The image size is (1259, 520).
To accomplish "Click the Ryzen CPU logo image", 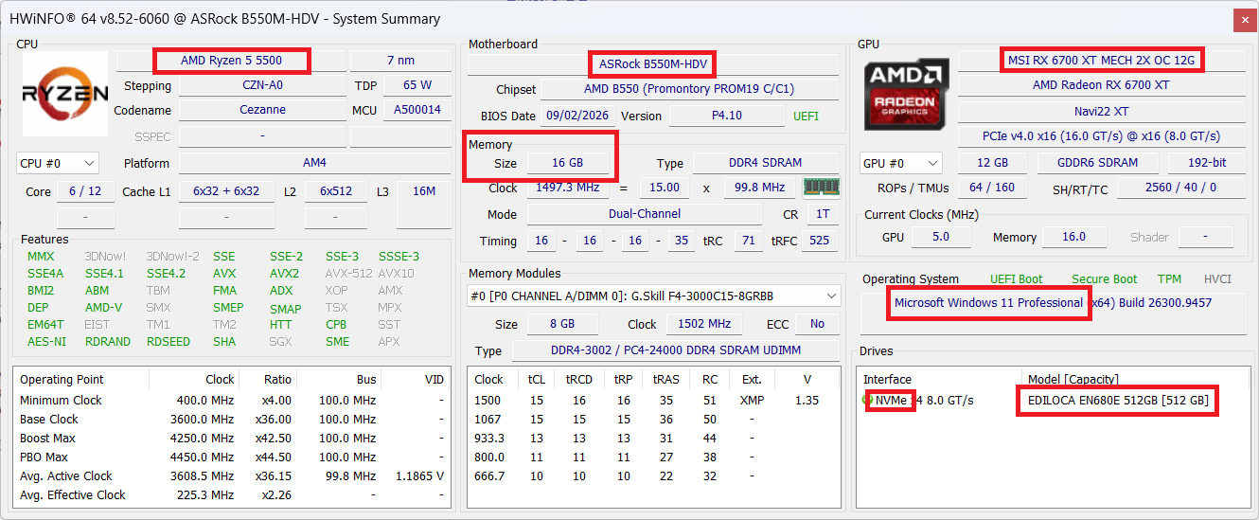I will pyautogui.click(x=64, y=92).
